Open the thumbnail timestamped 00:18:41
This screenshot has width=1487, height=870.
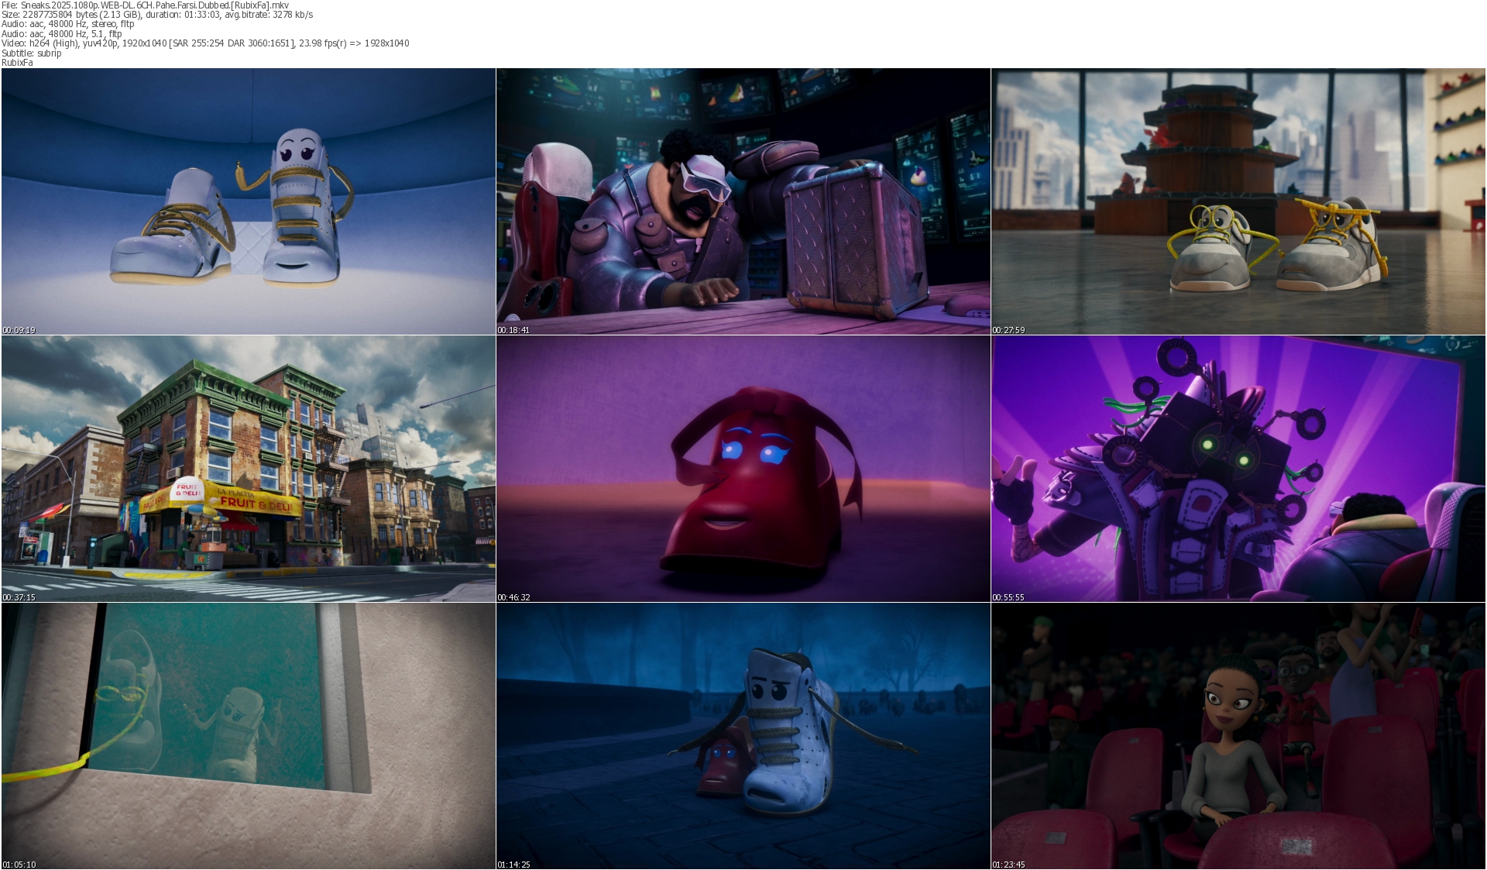(743, 201)
